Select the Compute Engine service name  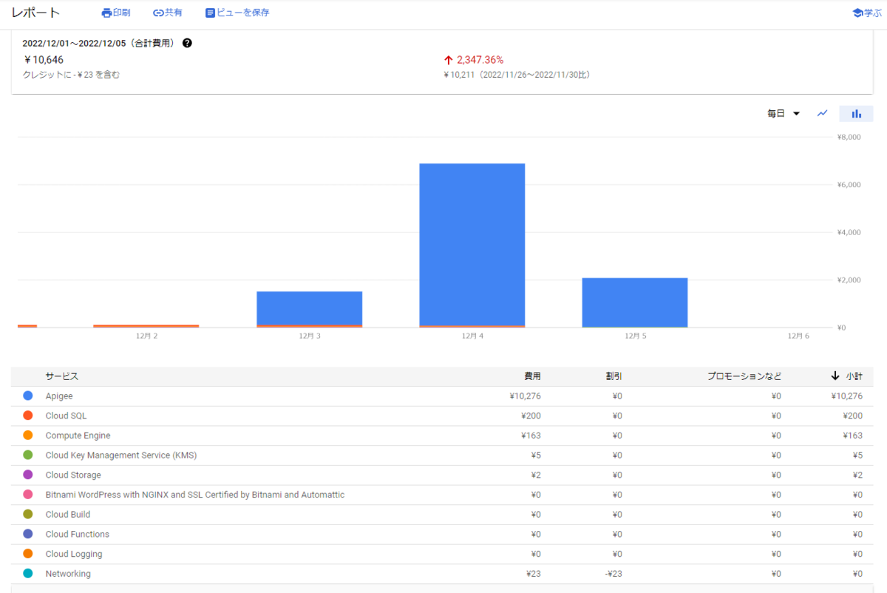(x=78, y=436)
